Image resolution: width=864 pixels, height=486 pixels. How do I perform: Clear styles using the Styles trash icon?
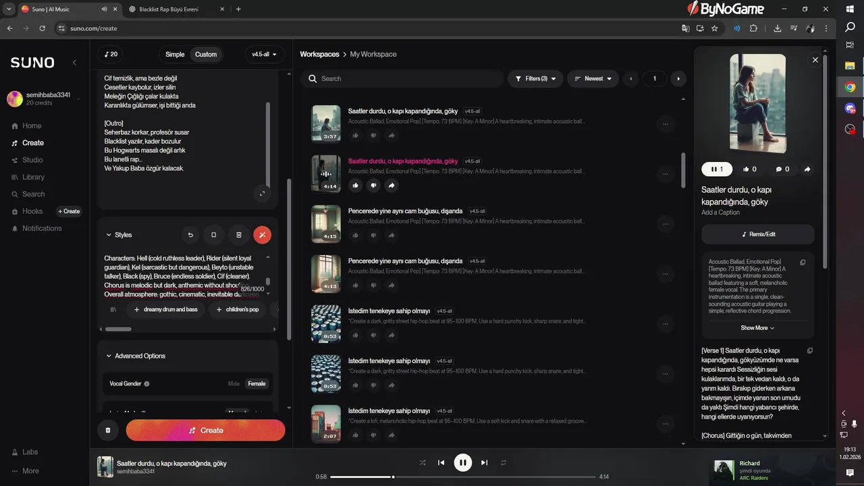tap(238, 235)
